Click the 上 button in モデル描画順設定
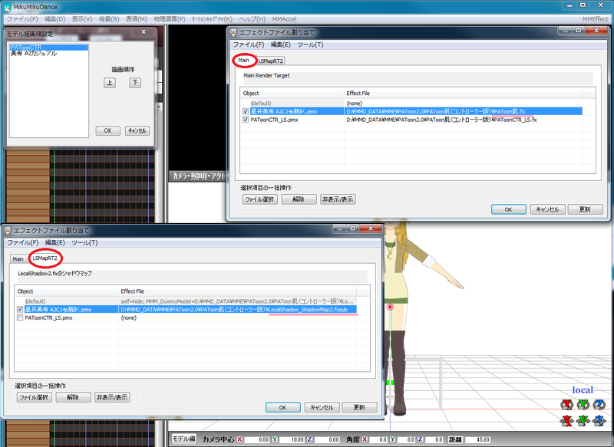 (110, 83)
